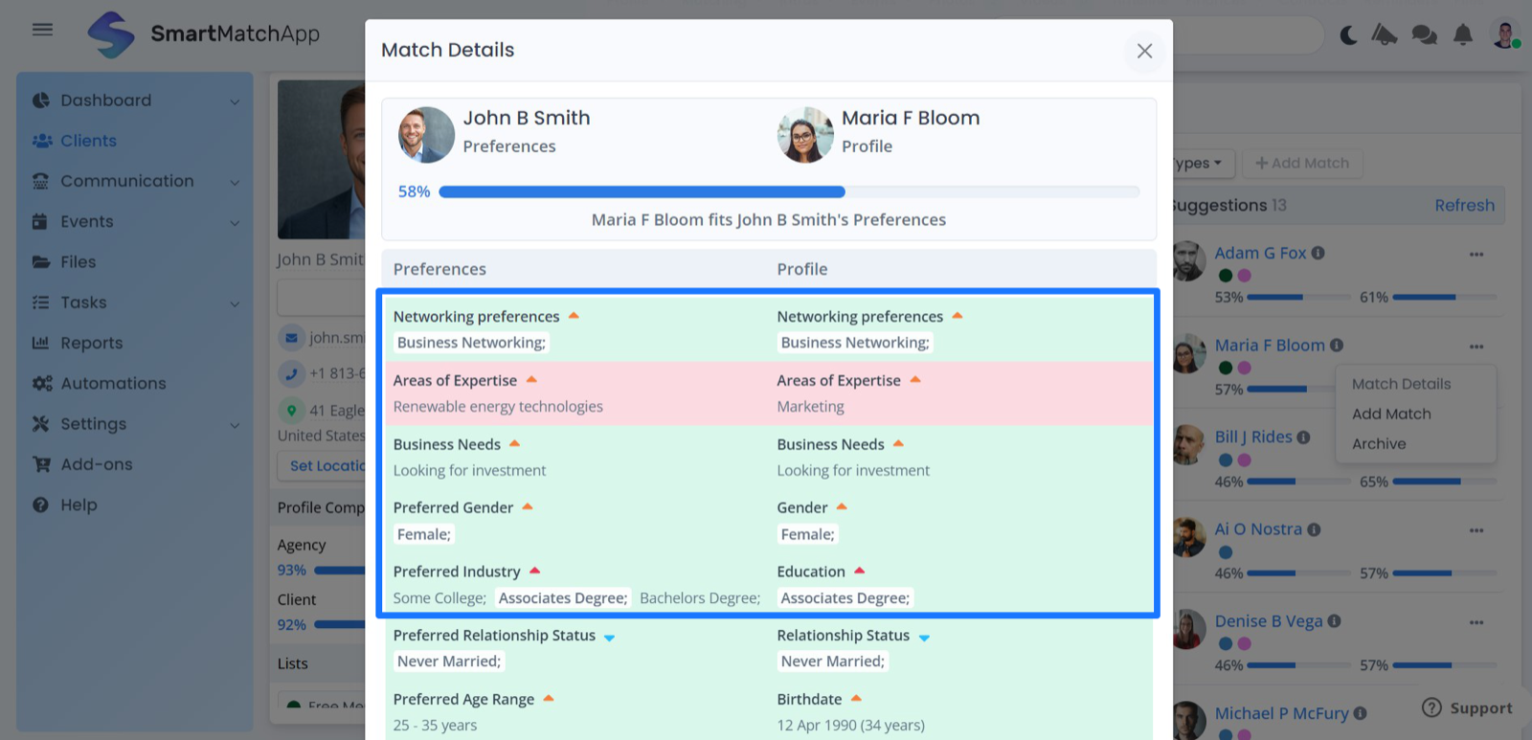Click info icon next to Ai O Nostra
The width and height of the screenshot is (1532, 740).
point(1314,528)
